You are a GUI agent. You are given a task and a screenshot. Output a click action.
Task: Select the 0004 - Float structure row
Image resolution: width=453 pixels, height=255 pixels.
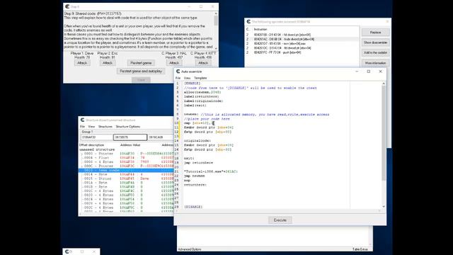(126, 158)
